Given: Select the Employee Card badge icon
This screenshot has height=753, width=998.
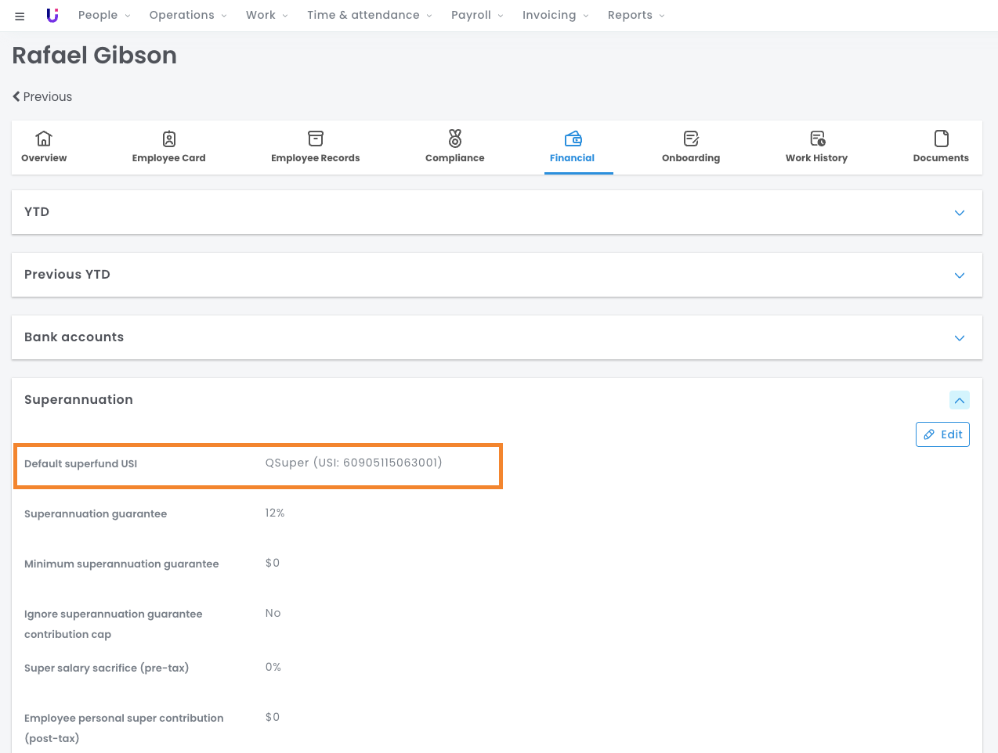Looking at the screenshot, I should pos(168,139).
